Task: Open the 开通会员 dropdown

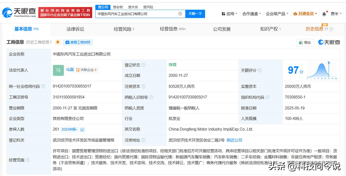Action: (305, 14)
